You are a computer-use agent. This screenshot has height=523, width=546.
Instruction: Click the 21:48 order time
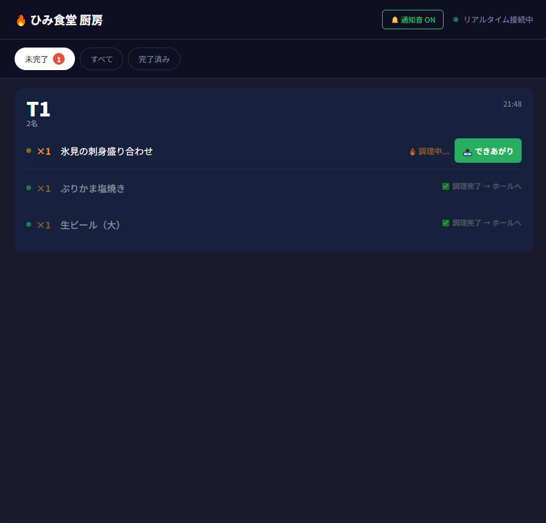tap(512, 104)
